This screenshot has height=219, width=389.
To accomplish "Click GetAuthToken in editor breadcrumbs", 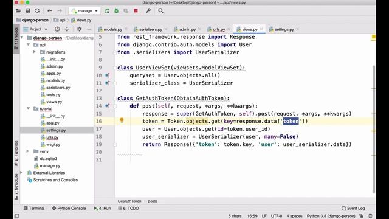I will [x=129, y=201].
